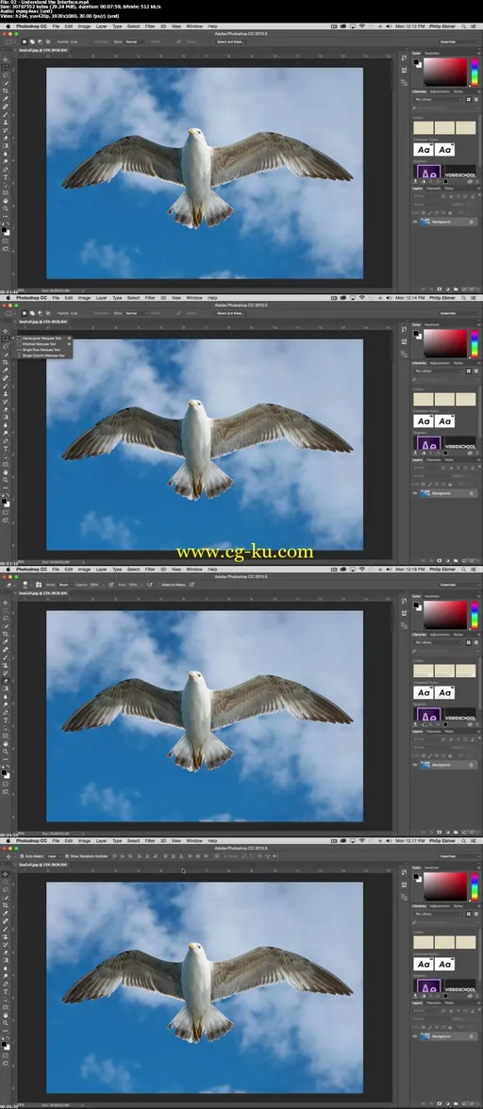The height and width of the screenshot is (1109, 483).
Task: Switch to the Paths tab in the second frame
Action: click(449, 460)
